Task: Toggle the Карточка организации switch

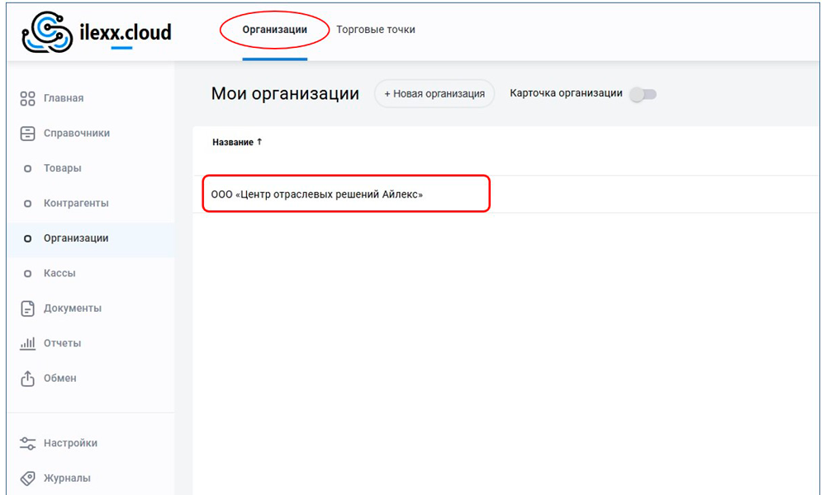Action: [x=643, y=94]
